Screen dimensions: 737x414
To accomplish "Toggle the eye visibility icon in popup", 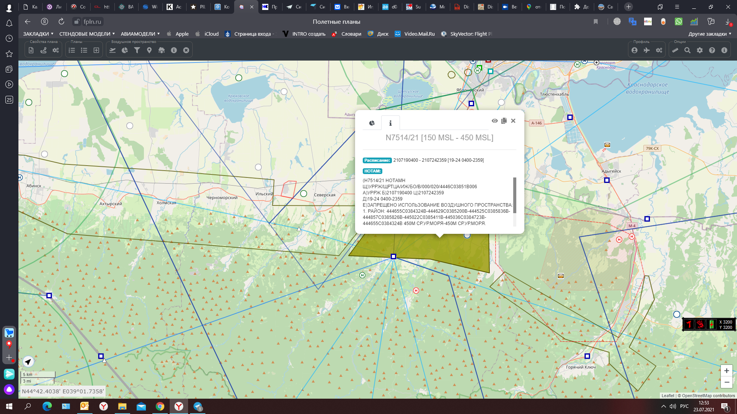I will 495,121.
